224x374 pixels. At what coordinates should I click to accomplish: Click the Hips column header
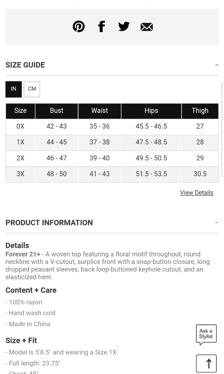click(151, 111)
